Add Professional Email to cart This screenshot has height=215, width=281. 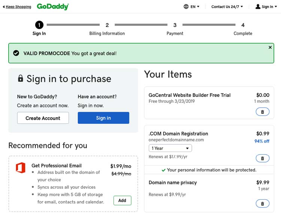(122, 200)
